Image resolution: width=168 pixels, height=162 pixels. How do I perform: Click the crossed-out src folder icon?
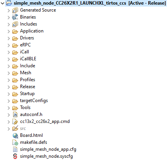pyautogui.click(x=15, y=128)
